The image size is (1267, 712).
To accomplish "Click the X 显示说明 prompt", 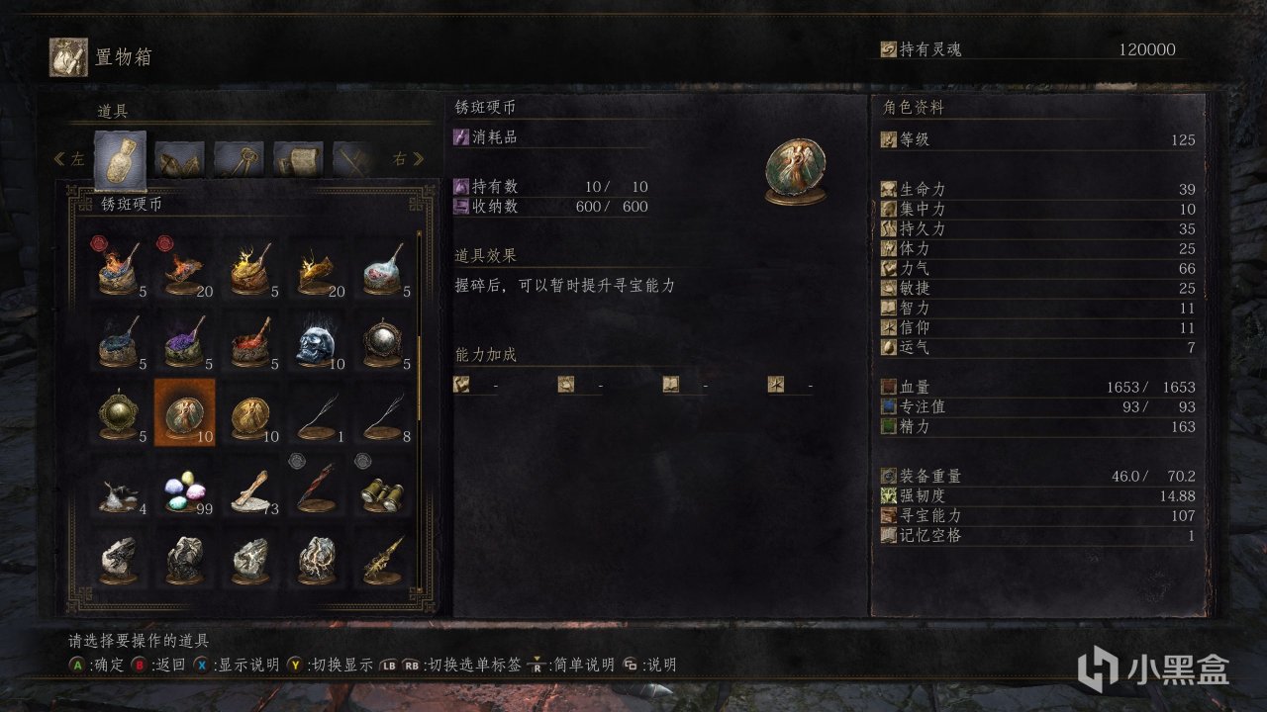I will 236,665.
